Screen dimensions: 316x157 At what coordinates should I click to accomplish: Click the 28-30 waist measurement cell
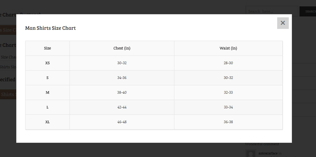point(228,63)
